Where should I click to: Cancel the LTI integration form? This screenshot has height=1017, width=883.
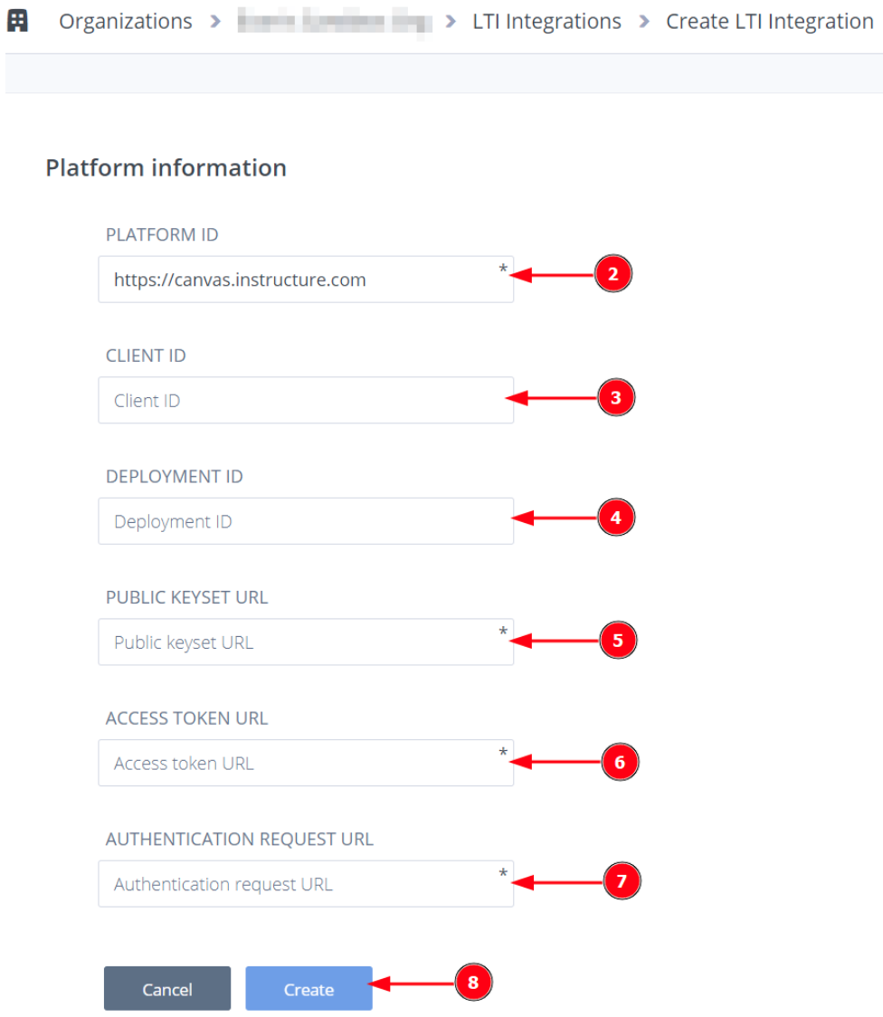[167, 988]
